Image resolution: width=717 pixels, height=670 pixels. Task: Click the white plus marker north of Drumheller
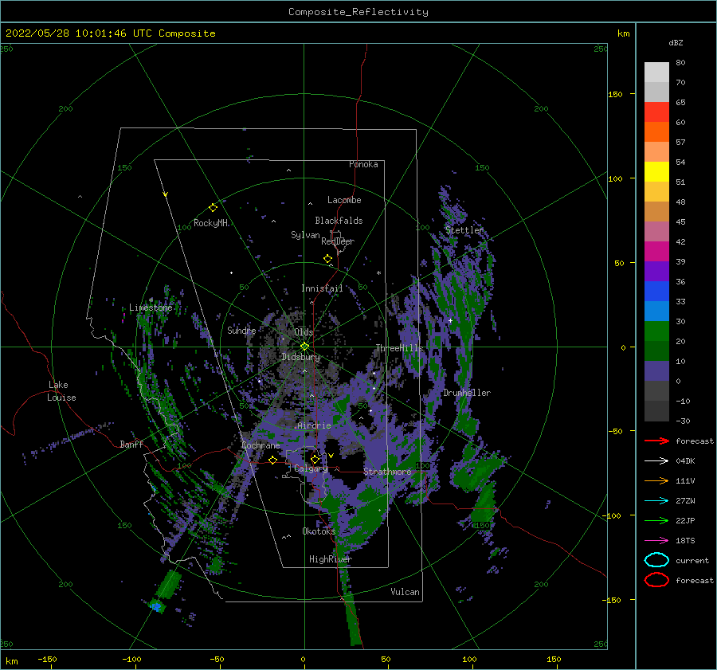[x=450, y=320]
